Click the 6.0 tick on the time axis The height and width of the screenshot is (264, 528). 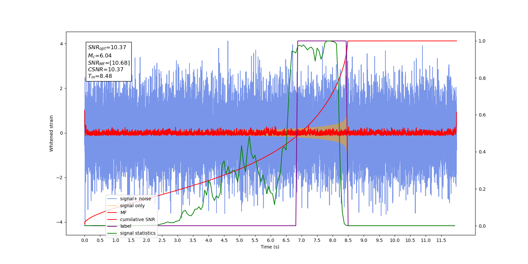271,240
